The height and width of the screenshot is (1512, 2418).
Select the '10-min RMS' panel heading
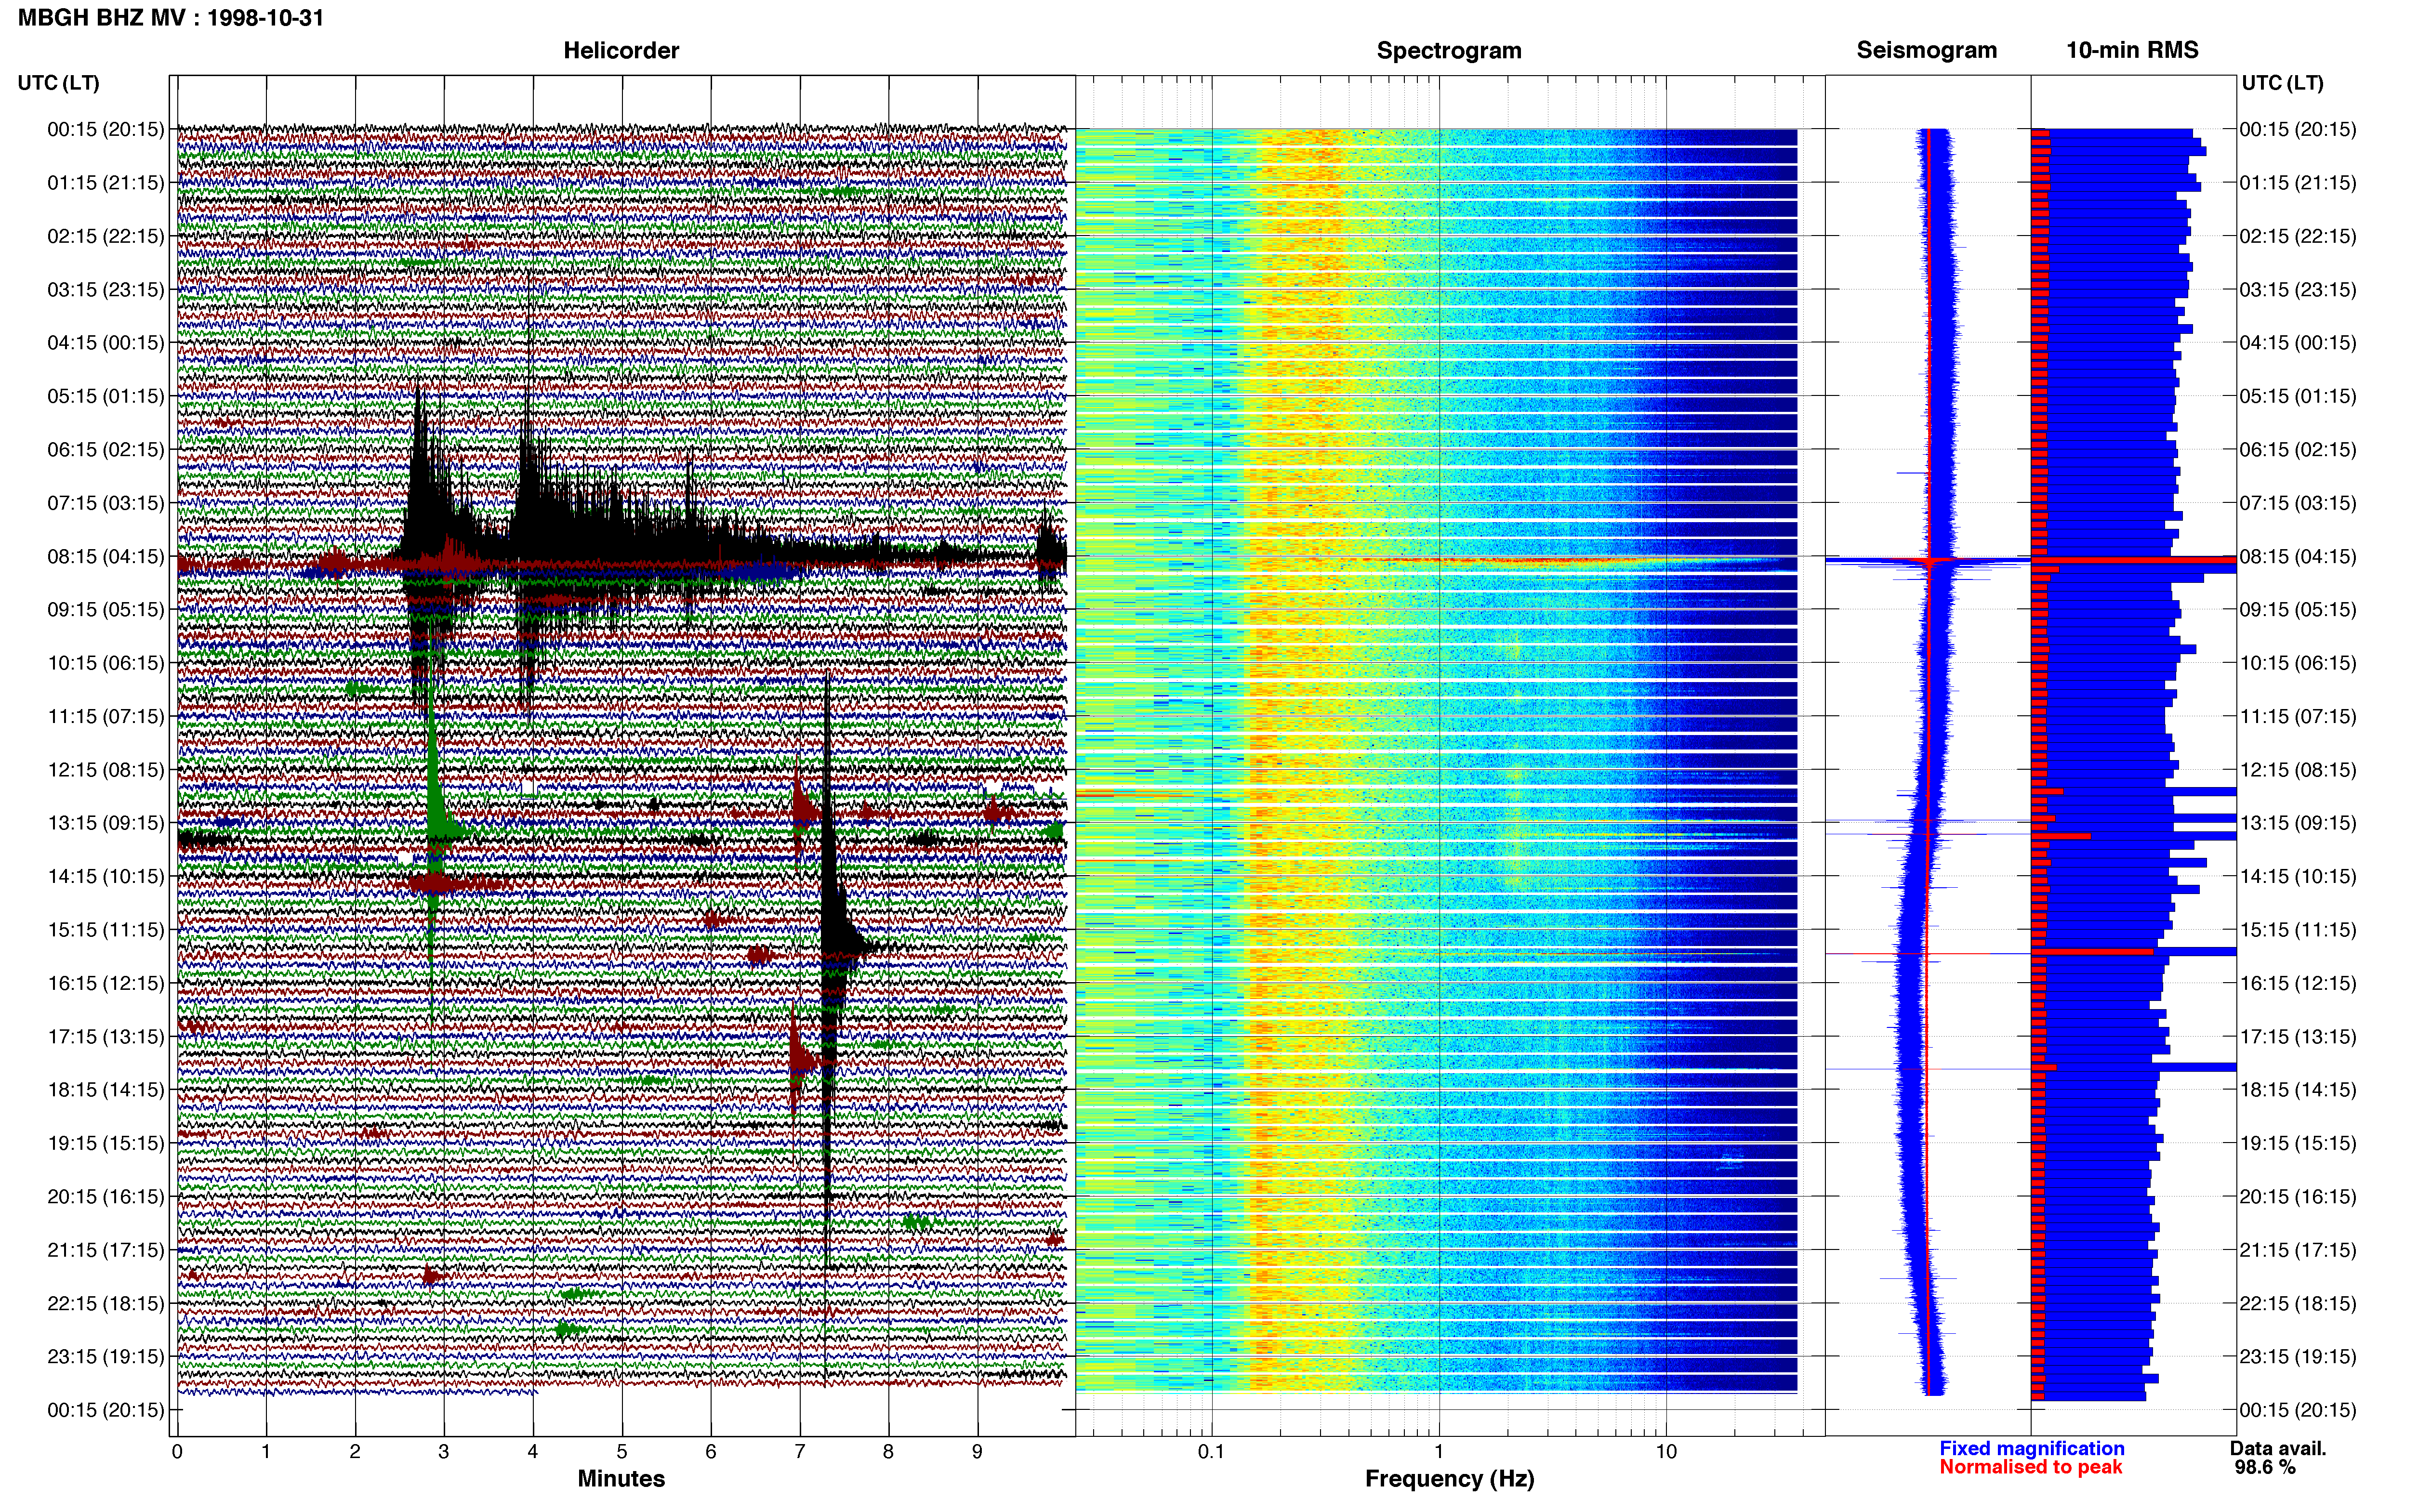coord(2132,50)
